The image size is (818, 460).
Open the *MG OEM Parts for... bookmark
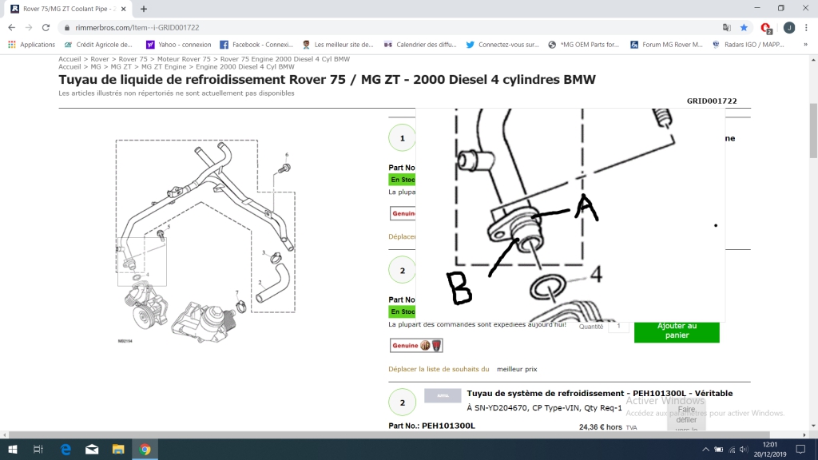[584, 45]
